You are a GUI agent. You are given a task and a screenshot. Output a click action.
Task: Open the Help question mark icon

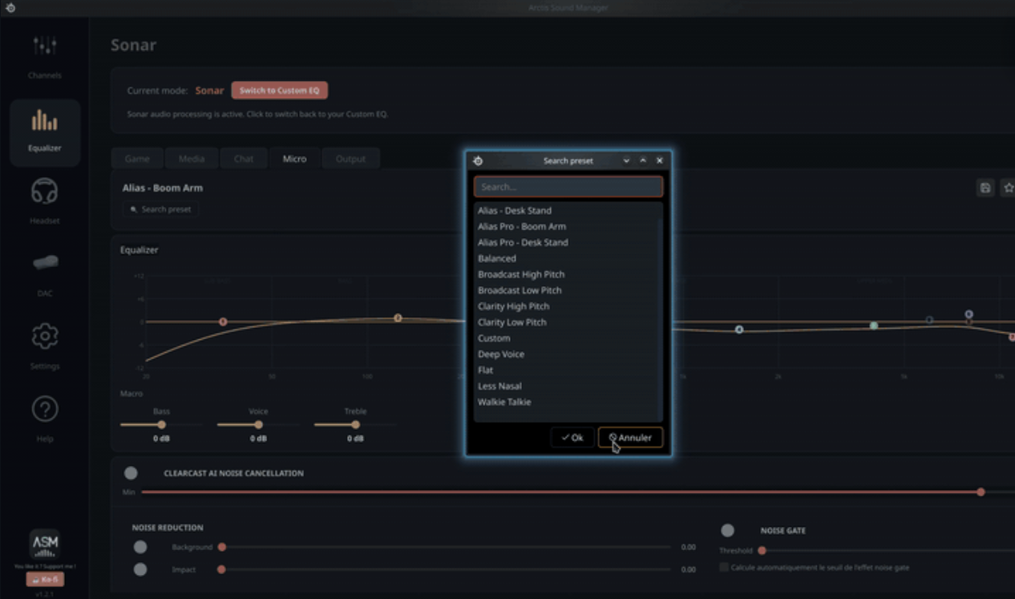point(45,419)
